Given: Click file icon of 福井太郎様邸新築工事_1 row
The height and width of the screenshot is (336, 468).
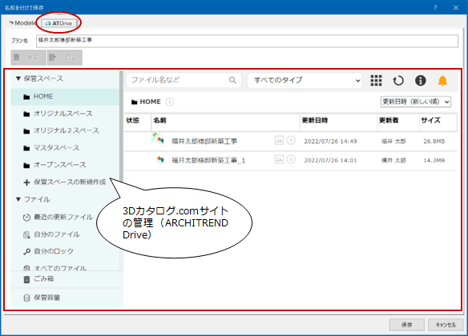Looking at the screenshot, I should (160, 160).
